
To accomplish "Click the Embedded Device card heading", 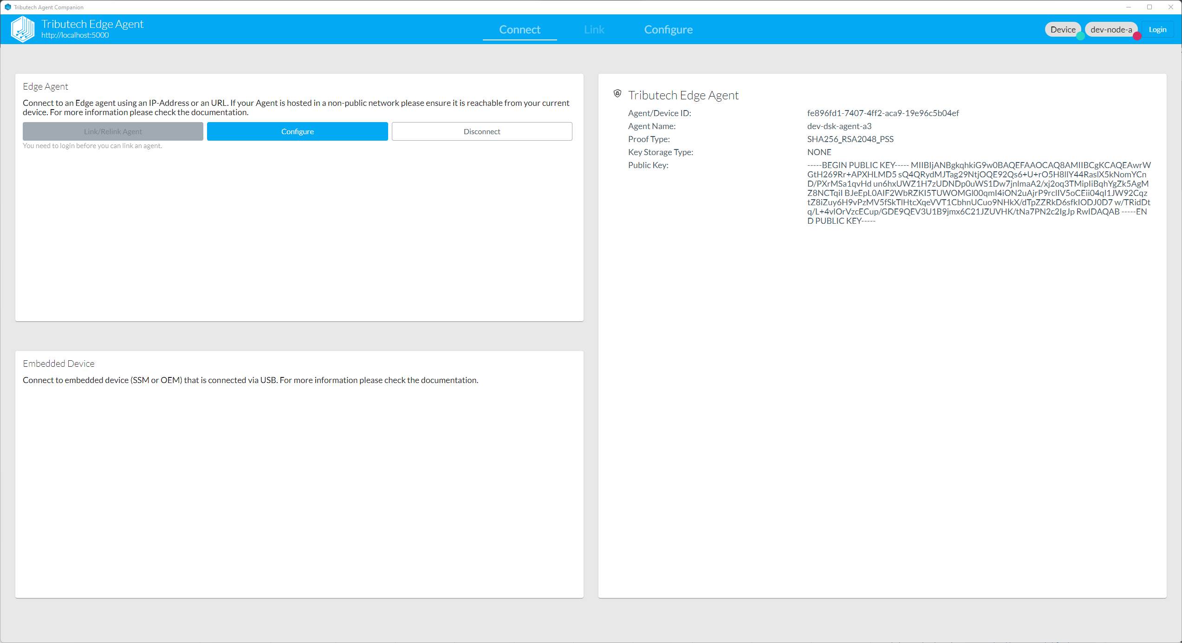I will pos(58,364).
